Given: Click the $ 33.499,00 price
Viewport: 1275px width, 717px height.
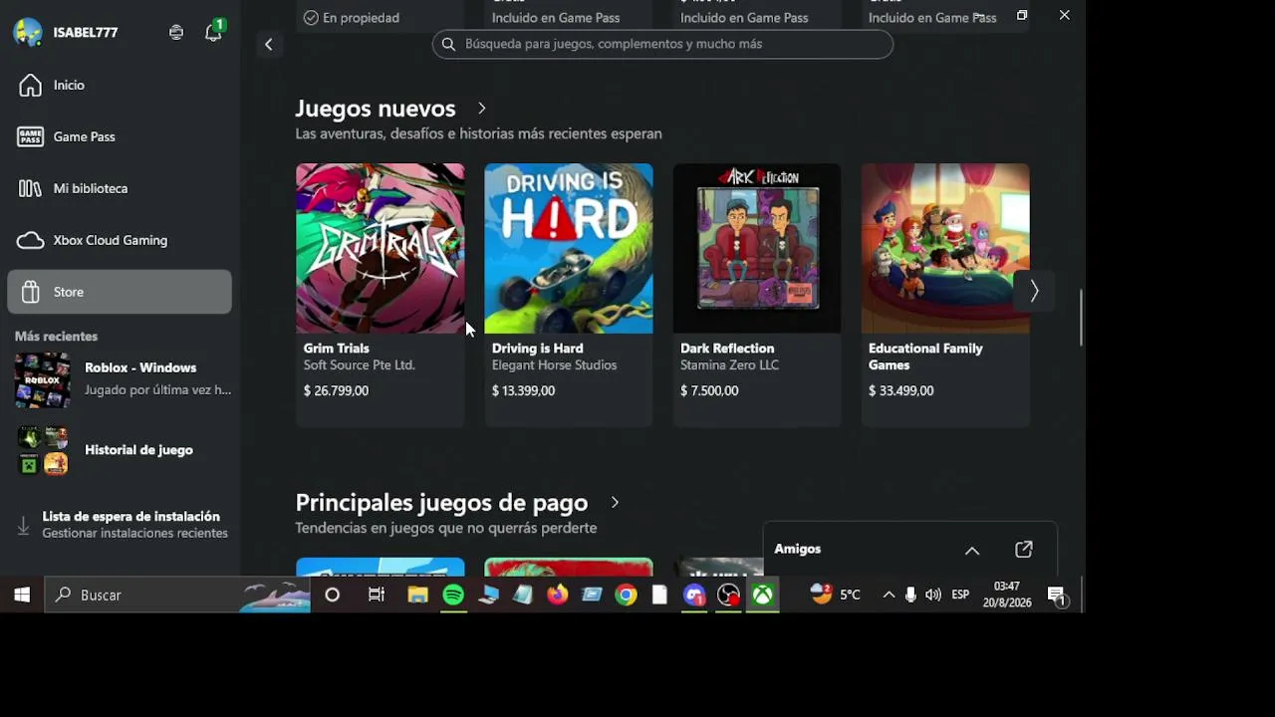Looking at the screenshot, I should click(900, 391).
